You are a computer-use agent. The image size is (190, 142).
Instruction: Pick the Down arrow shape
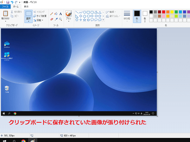77,20
